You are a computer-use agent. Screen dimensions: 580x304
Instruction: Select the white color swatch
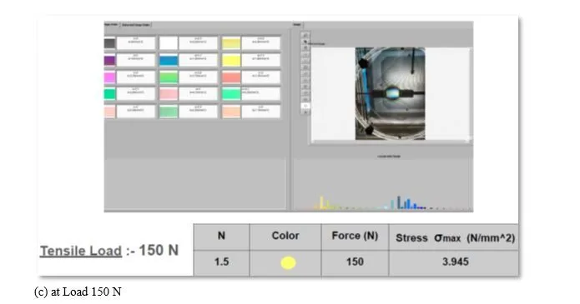click(169, 43)
